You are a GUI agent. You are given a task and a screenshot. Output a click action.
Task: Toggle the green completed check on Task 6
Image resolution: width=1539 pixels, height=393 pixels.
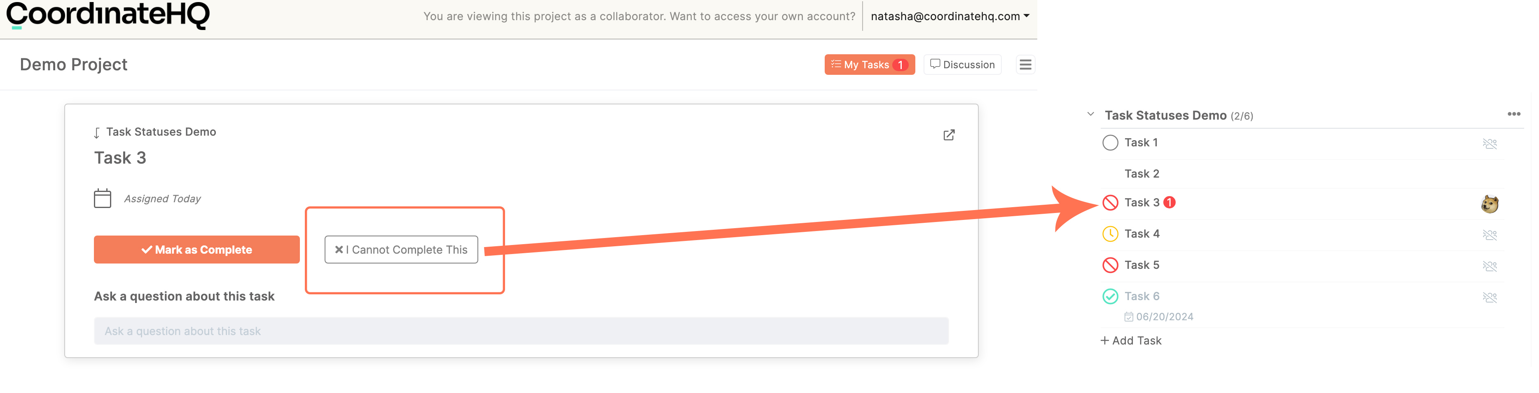click(1109, 296)
